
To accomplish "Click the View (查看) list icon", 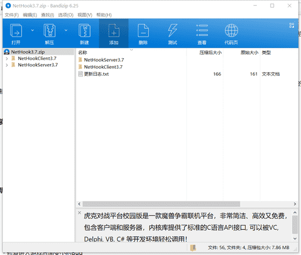I will (x=202, y=31).
